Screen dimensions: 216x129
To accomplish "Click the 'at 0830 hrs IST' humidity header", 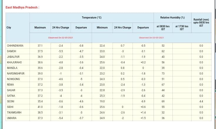I will (x=163, y=28).
